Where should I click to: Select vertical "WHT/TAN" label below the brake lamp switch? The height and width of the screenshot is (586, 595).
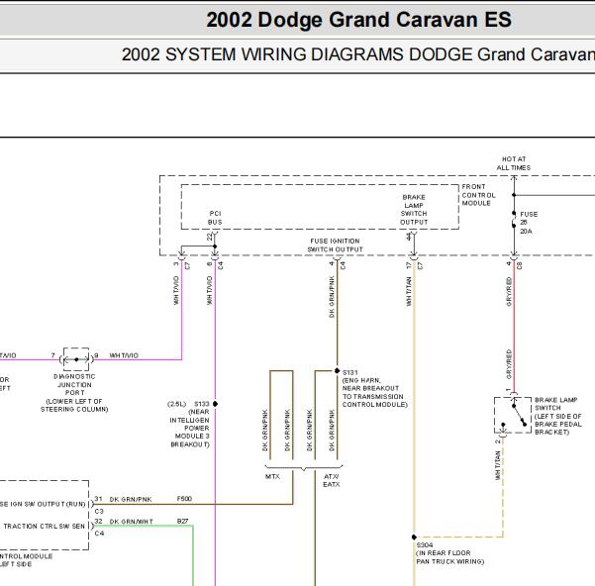[497, 465]
